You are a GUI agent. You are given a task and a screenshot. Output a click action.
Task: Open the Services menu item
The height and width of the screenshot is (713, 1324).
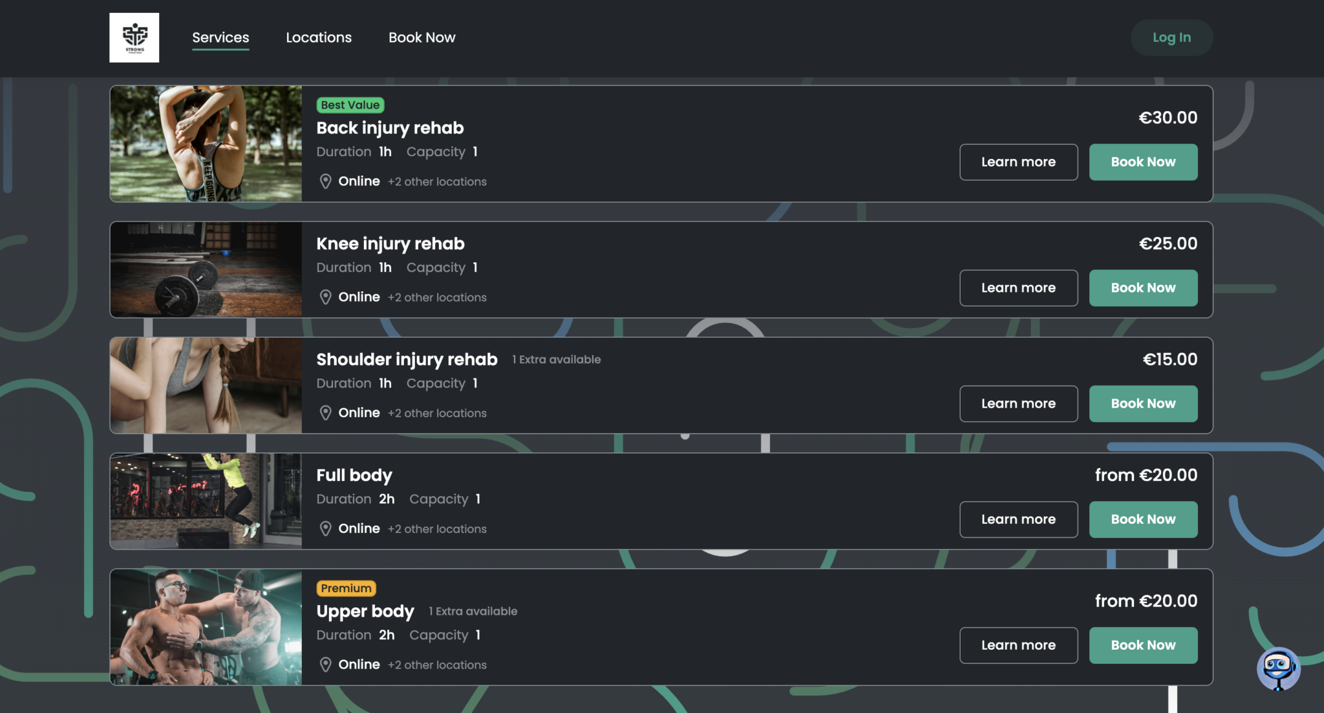click(220, 37)
